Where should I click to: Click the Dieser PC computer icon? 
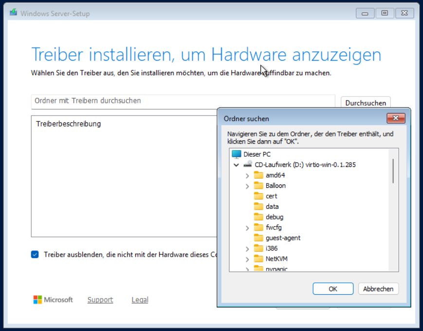236,154
